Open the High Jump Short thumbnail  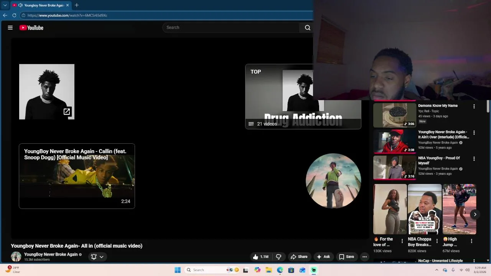pyautogui.click(x=460, y=209)
